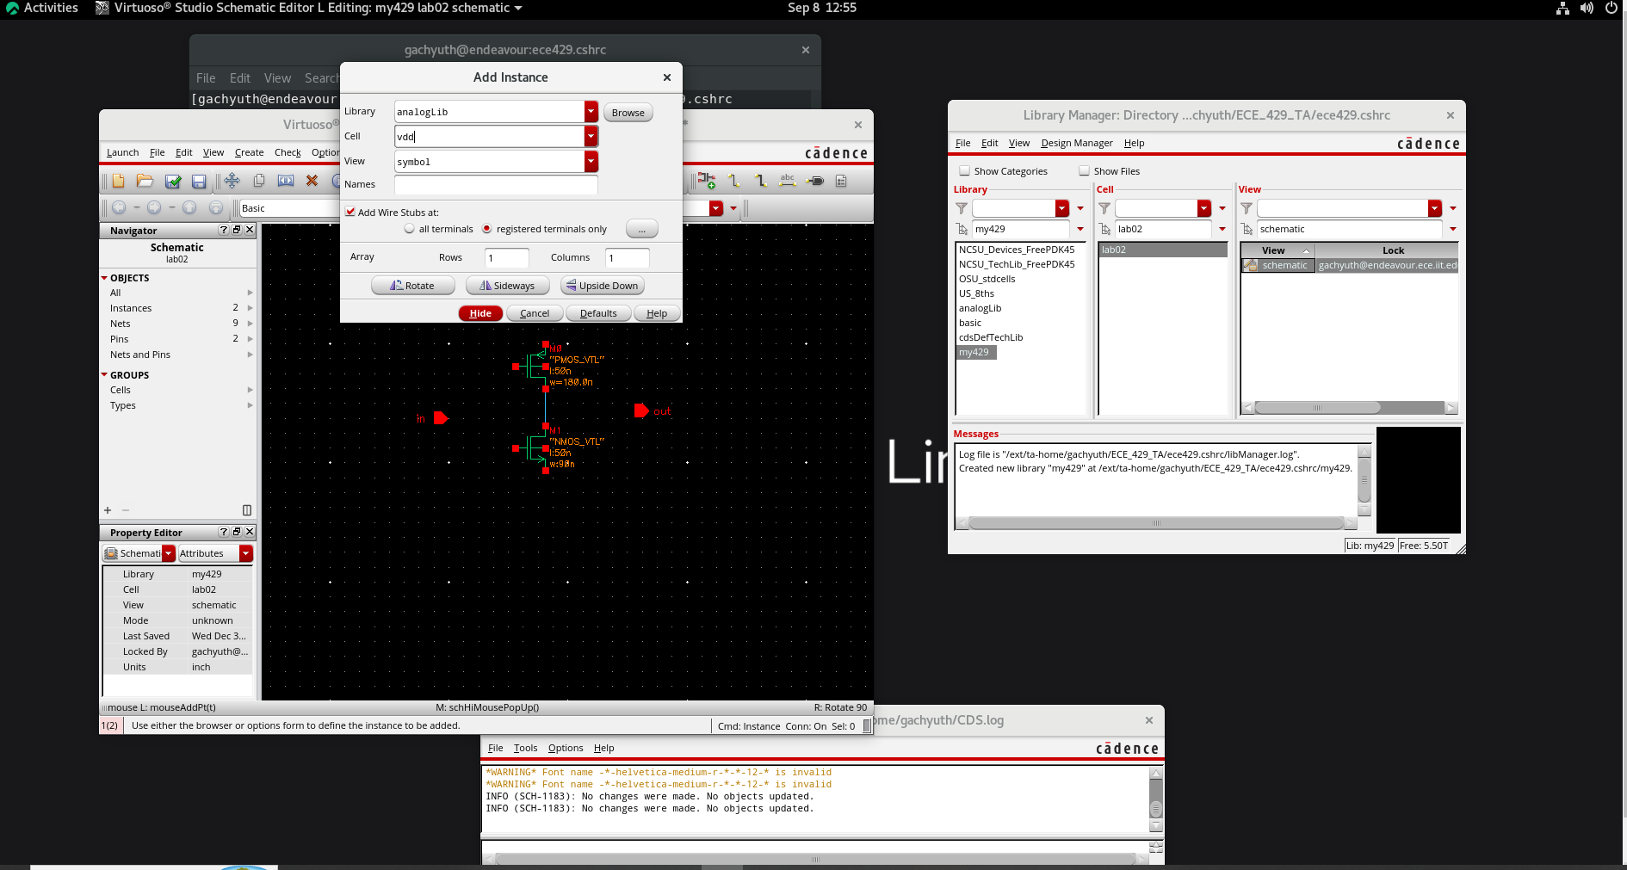This screenshot has width=1627, height=870.
Task: Click the Open folder toolbar icon
Action: coord(145,181)
